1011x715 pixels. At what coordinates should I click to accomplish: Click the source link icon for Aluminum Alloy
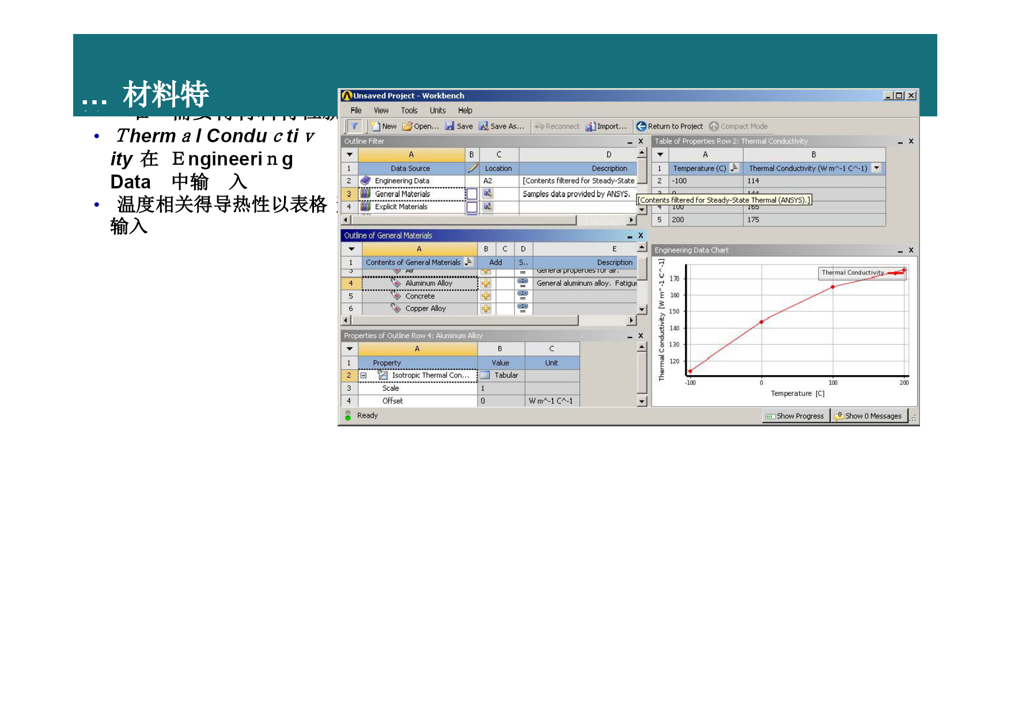[x=522, y=283]
